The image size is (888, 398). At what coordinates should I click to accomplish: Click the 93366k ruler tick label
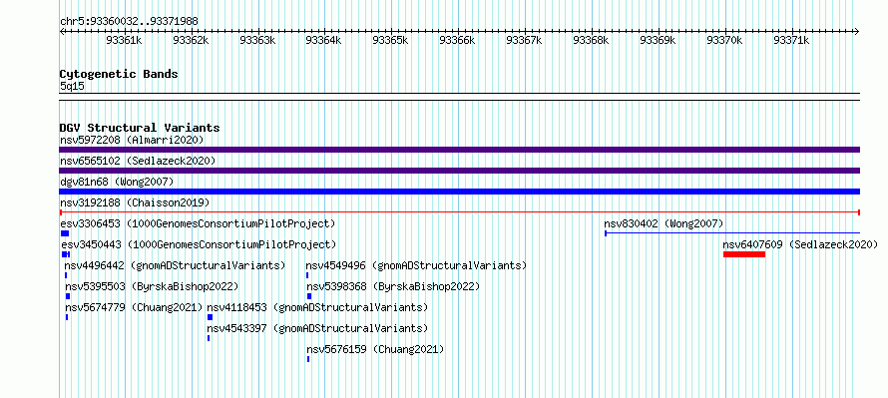tap(457, 40)
